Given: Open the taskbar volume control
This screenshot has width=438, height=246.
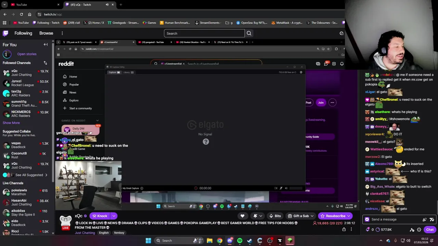Looking at the screenshot, I should [408, 241].
